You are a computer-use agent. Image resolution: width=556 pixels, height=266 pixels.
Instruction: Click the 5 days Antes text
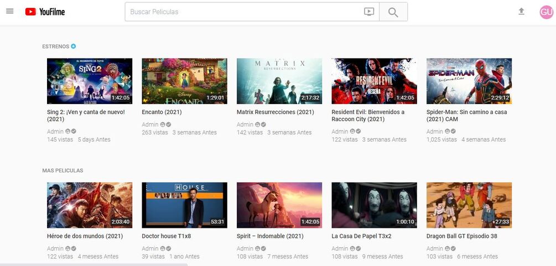pyautogui.click(x=94, y=140)
